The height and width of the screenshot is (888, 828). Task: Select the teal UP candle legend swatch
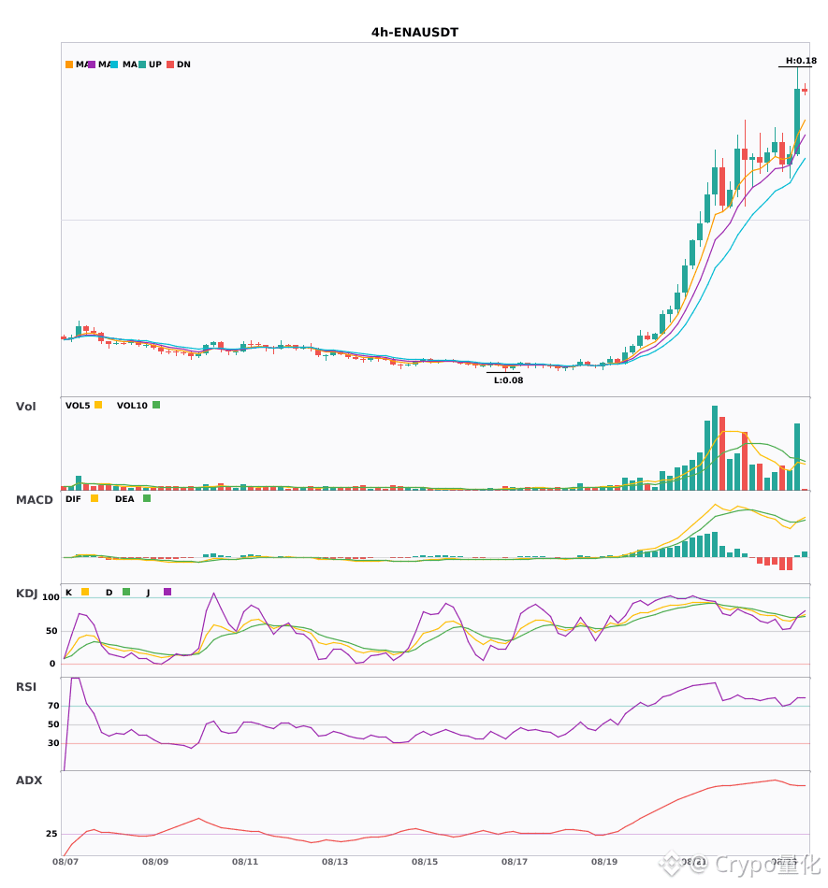[x=142, y=64]
